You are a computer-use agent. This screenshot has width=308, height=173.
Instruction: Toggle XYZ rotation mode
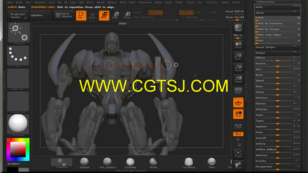tap(238, 134)
